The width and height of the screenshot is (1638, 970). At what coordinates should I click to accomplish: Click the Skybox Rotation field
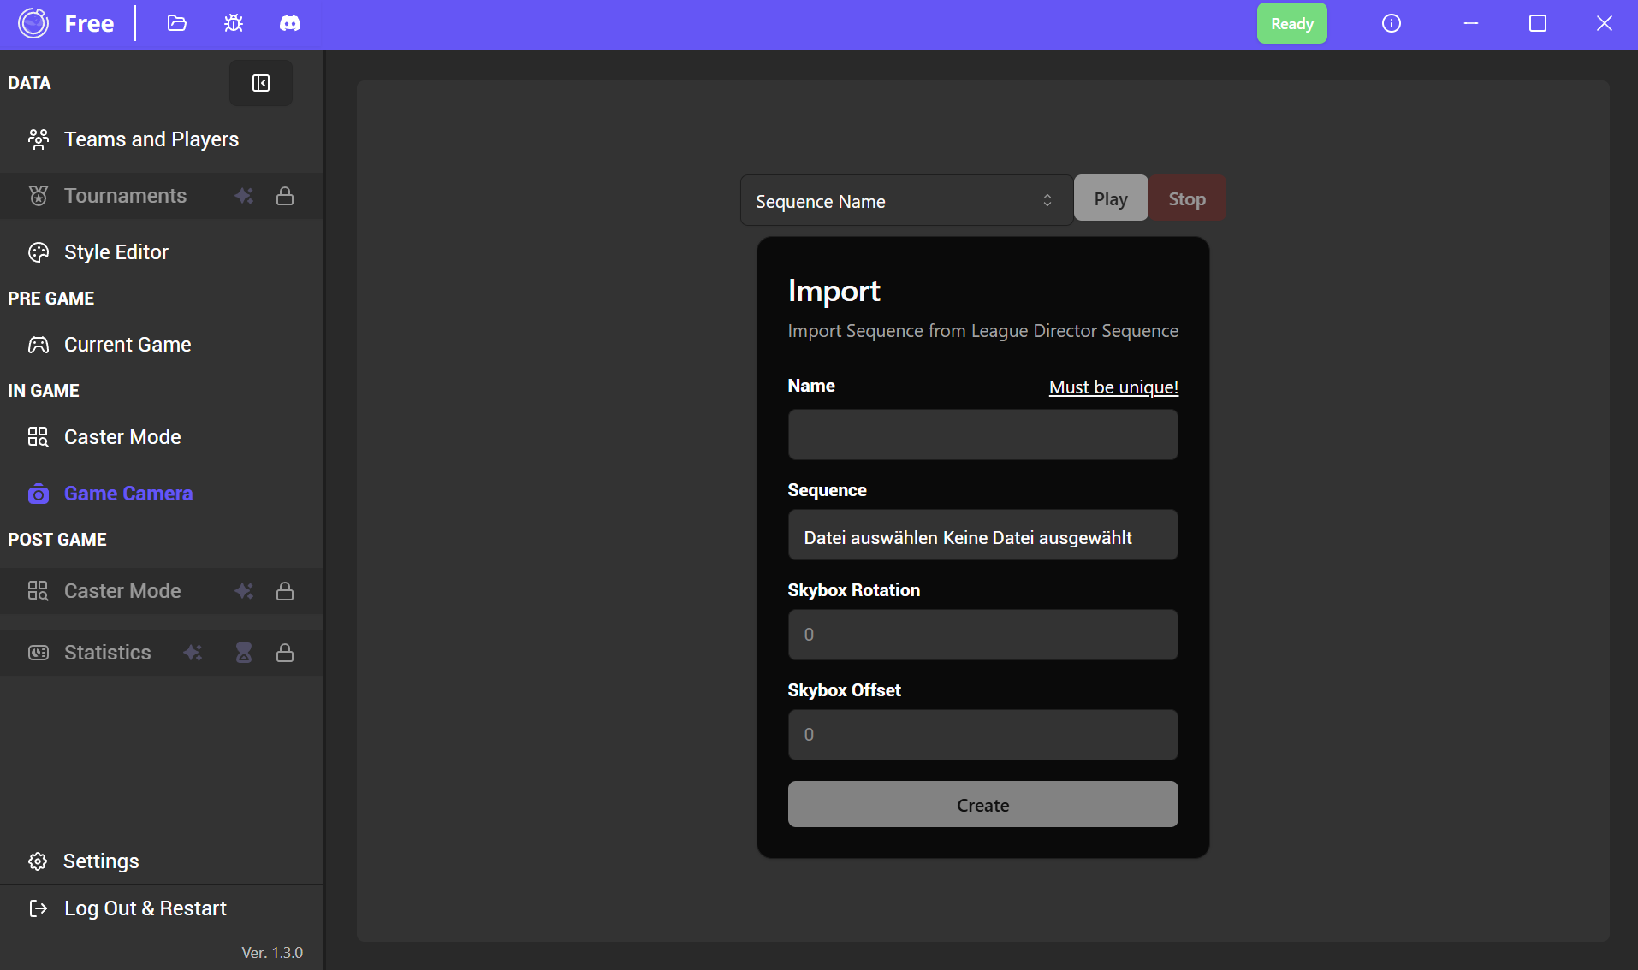pyautogui.click(x=982, y=635)
